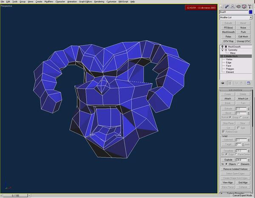
Task: Apply the UVW Map modifier button
Action: 228,41
